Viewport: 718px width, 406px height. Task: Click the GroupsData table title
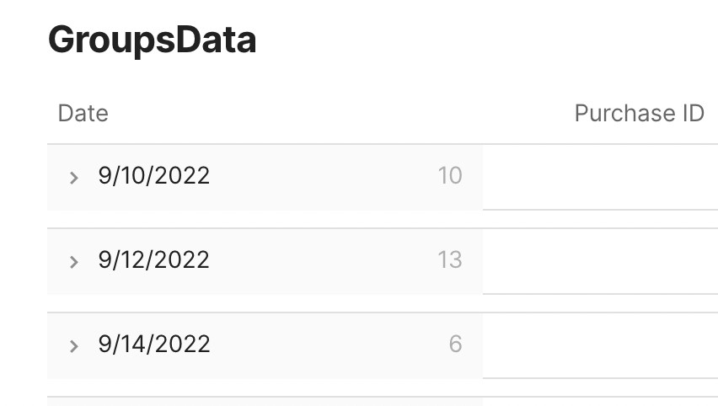click(152, 40)
